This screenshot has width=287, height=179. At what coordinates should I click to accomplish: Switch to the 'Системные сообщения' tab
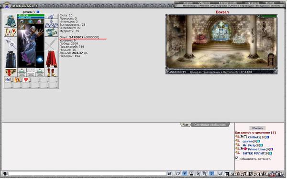(210, 125)
